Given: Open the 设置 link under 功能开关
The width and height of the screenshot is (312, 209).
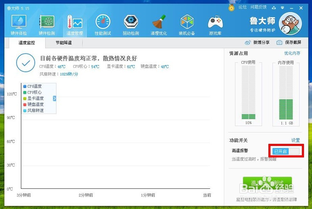Looking at the screenshot, I should point(296,140).
